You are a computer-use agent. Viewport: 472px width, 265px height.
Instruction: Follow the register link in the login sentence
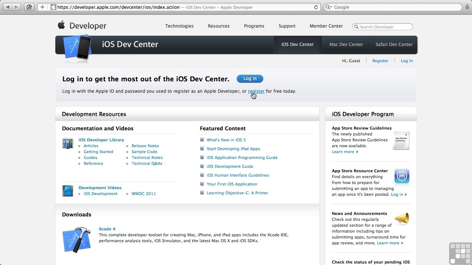coord(256,91)
